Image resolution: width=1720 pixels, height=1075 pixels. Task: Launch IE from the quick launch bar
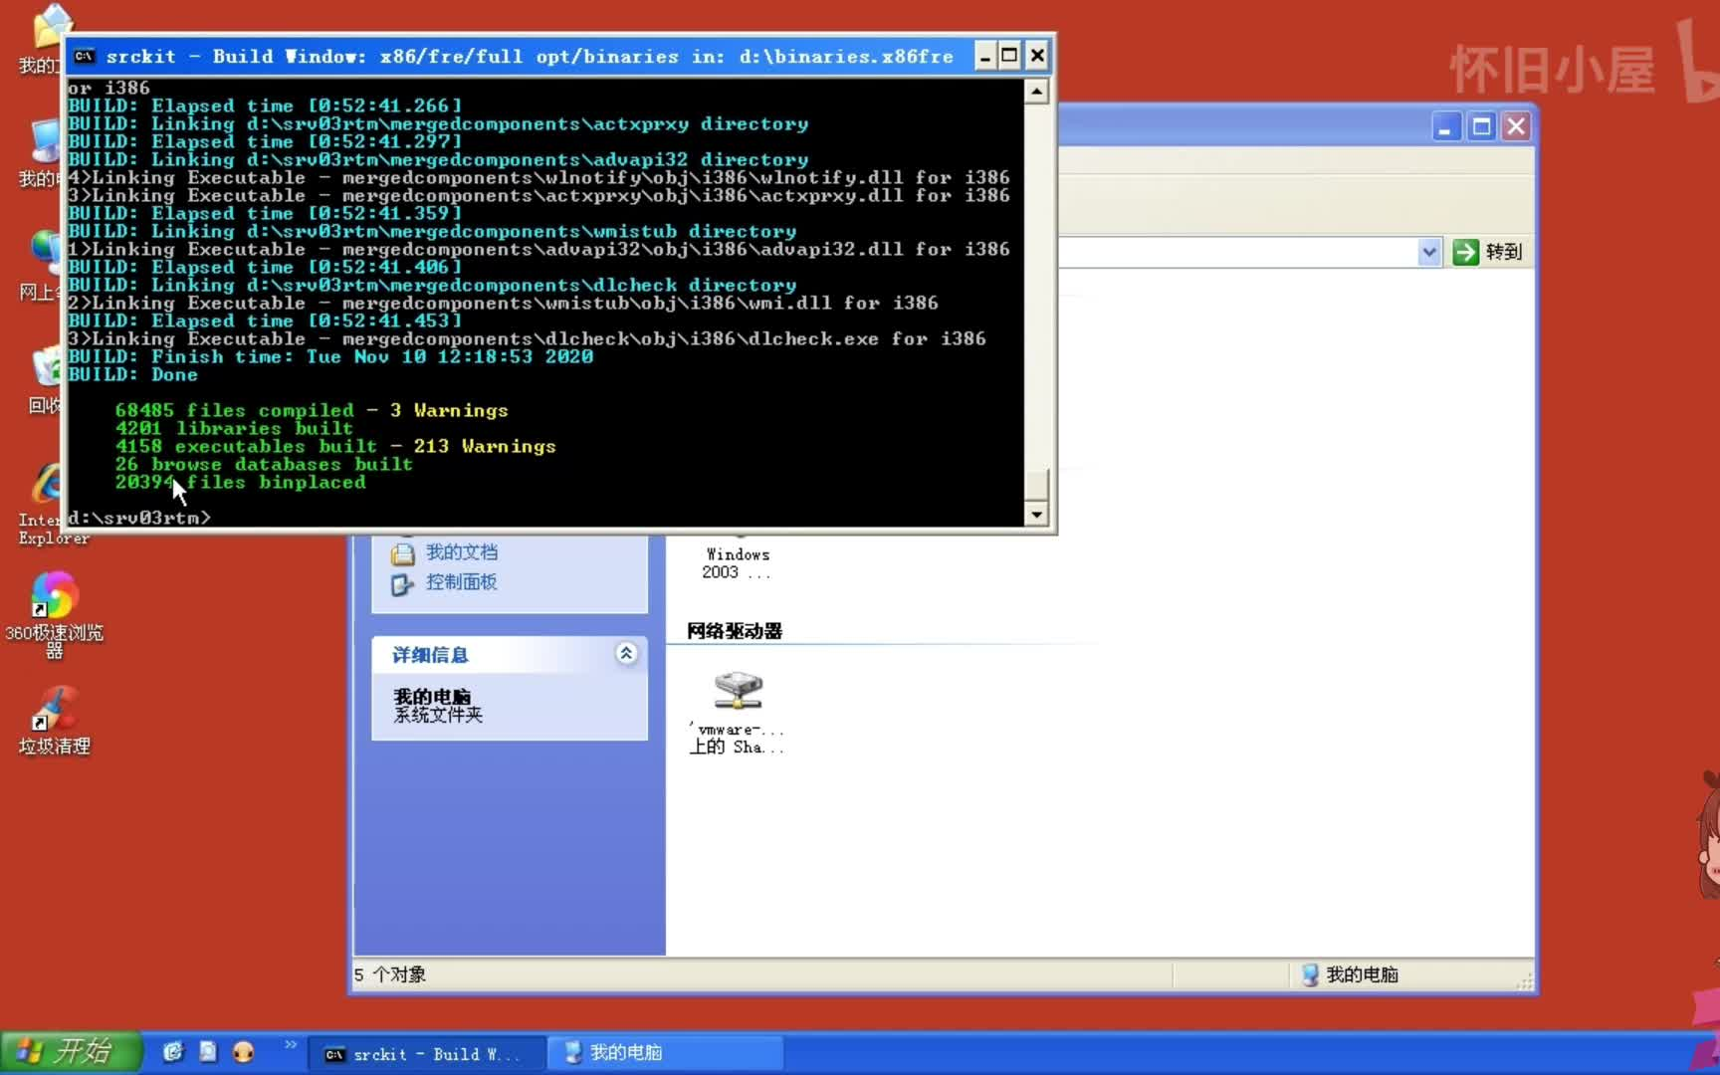click(x=174, y=1052)
